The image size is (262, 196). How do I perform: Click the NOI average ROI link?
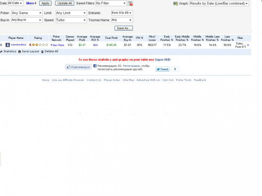(95, 45)
